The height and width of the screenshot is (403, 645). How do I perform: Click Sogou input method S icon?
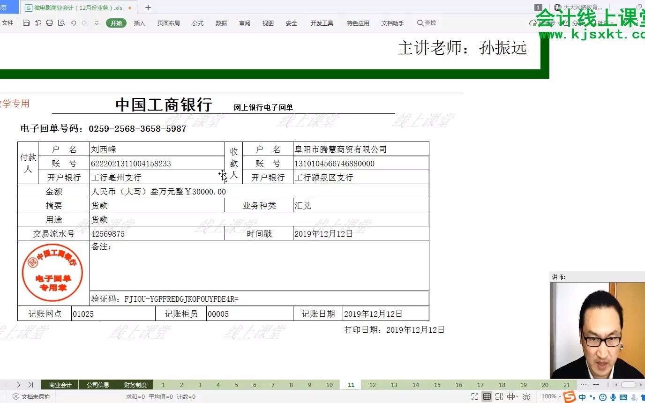(x=570, y=397)
